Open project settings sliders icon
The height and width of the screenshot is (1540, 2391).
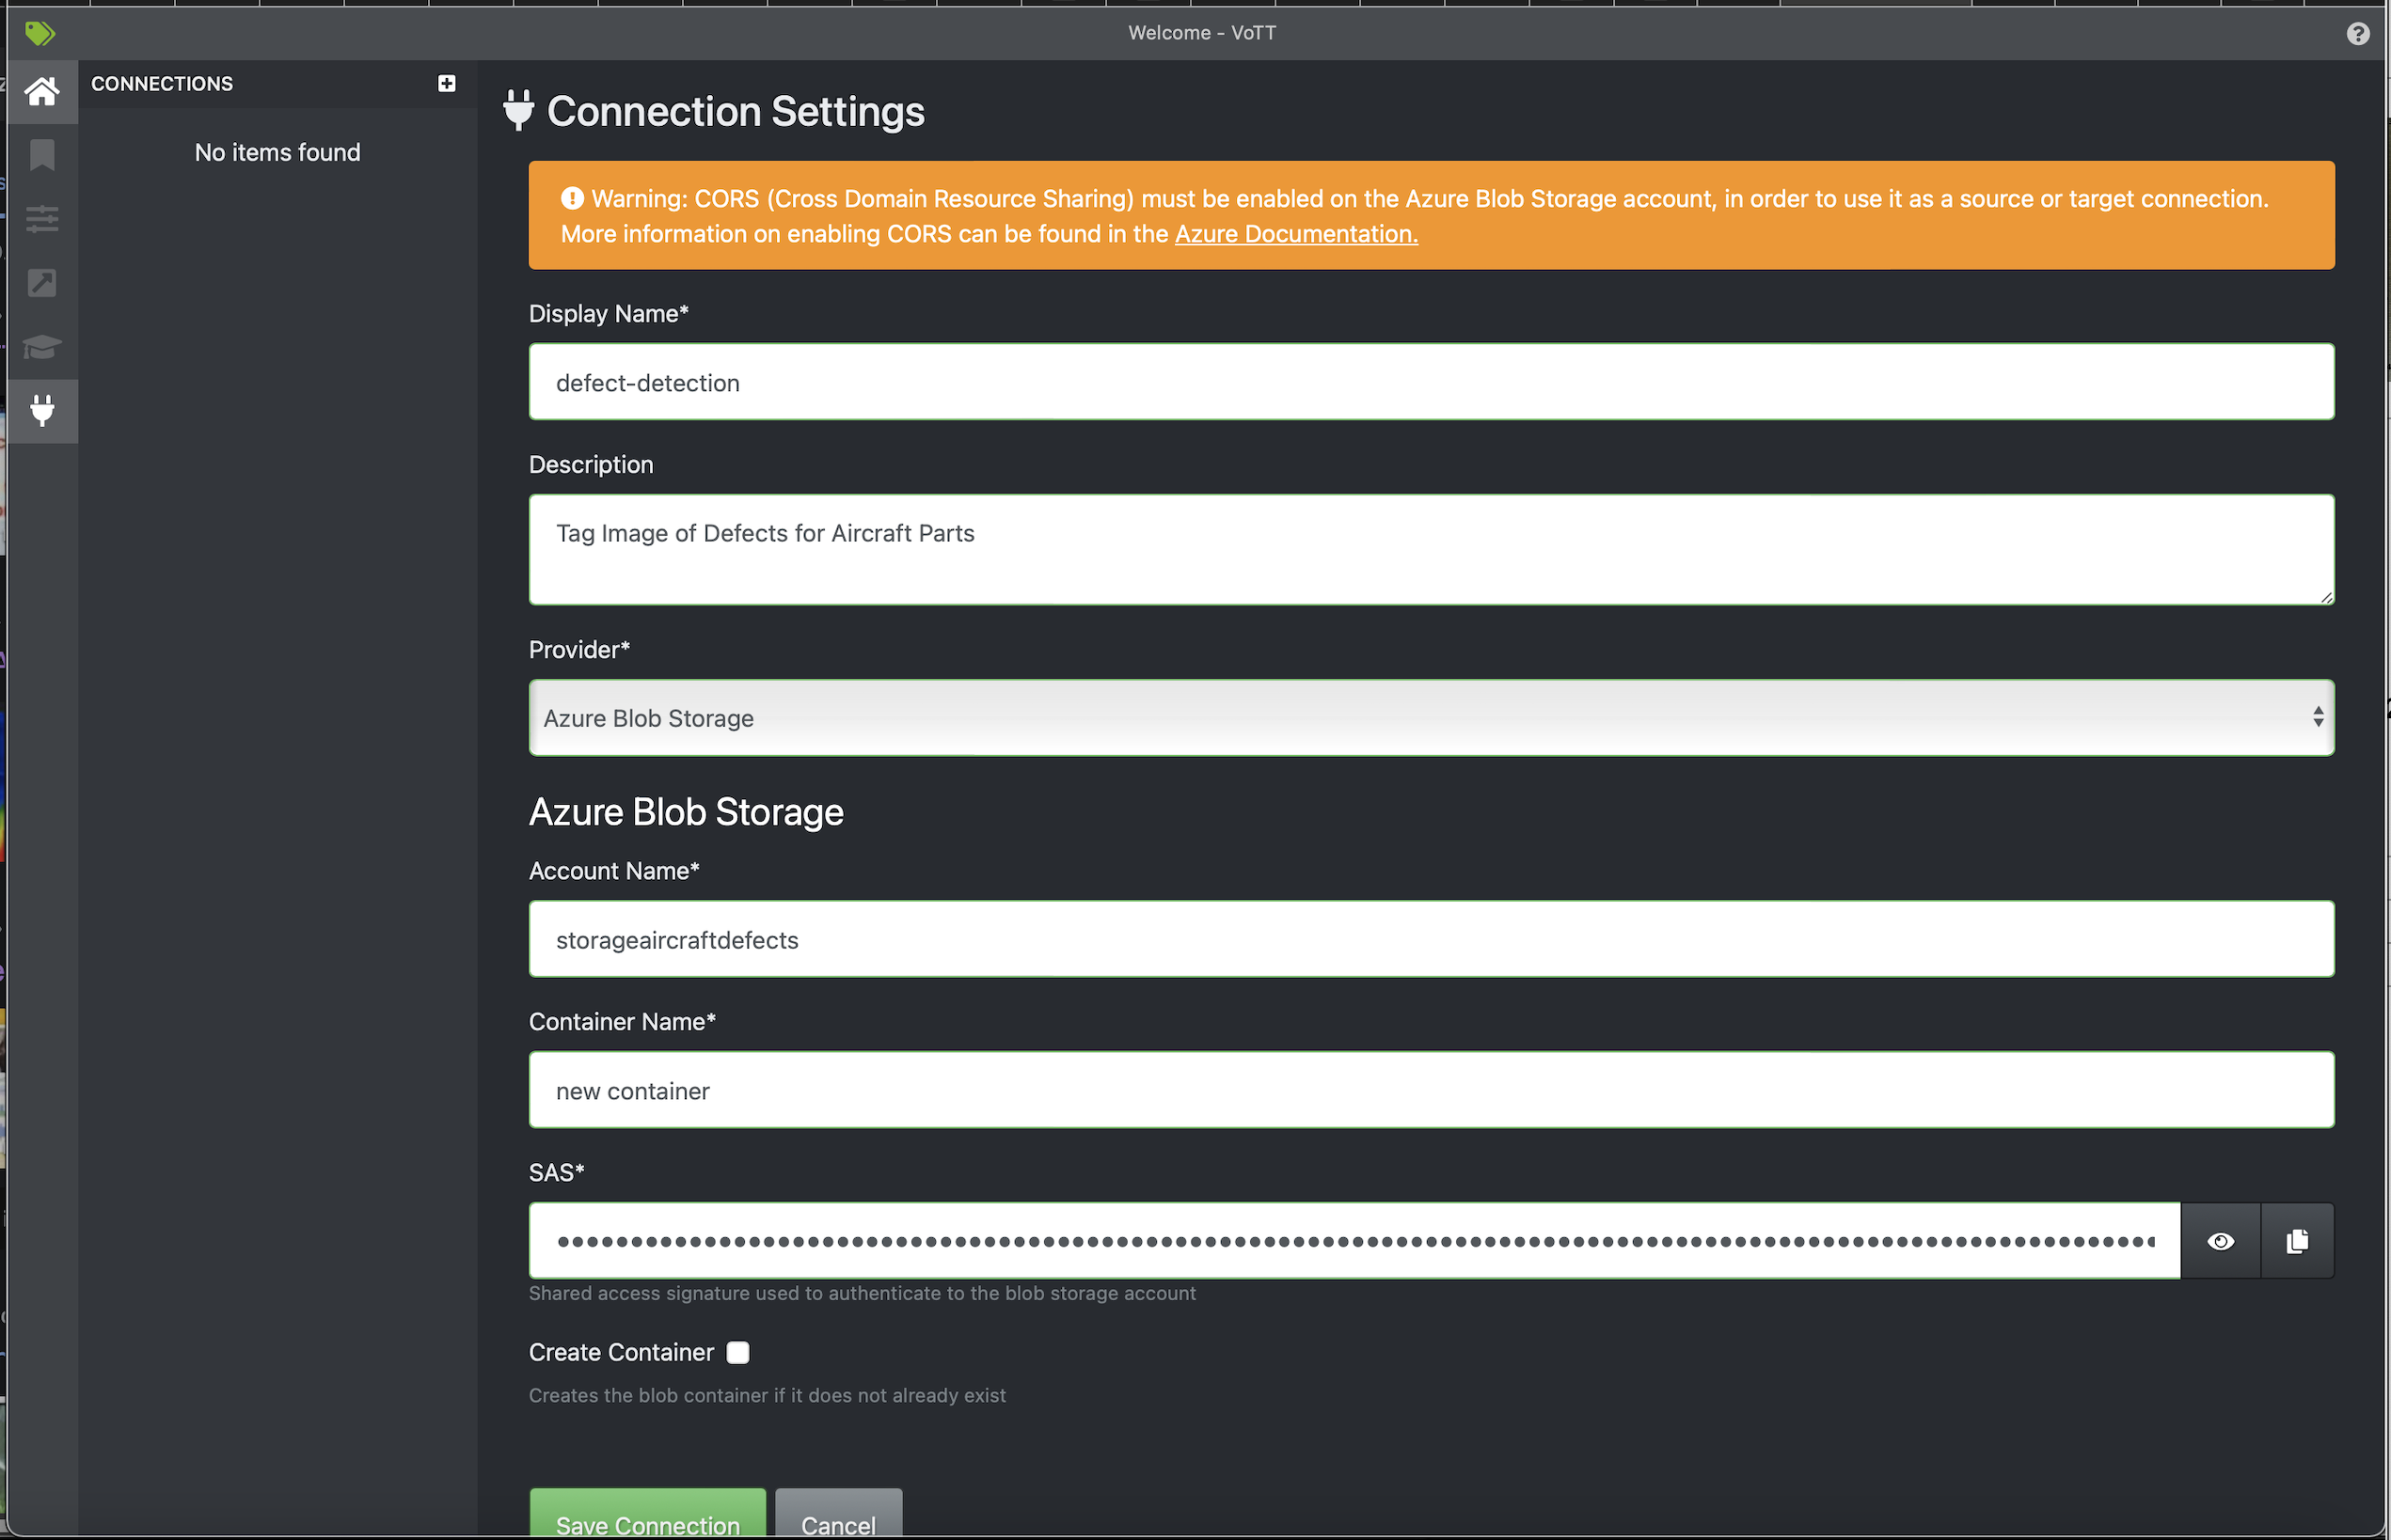point(42,219)
